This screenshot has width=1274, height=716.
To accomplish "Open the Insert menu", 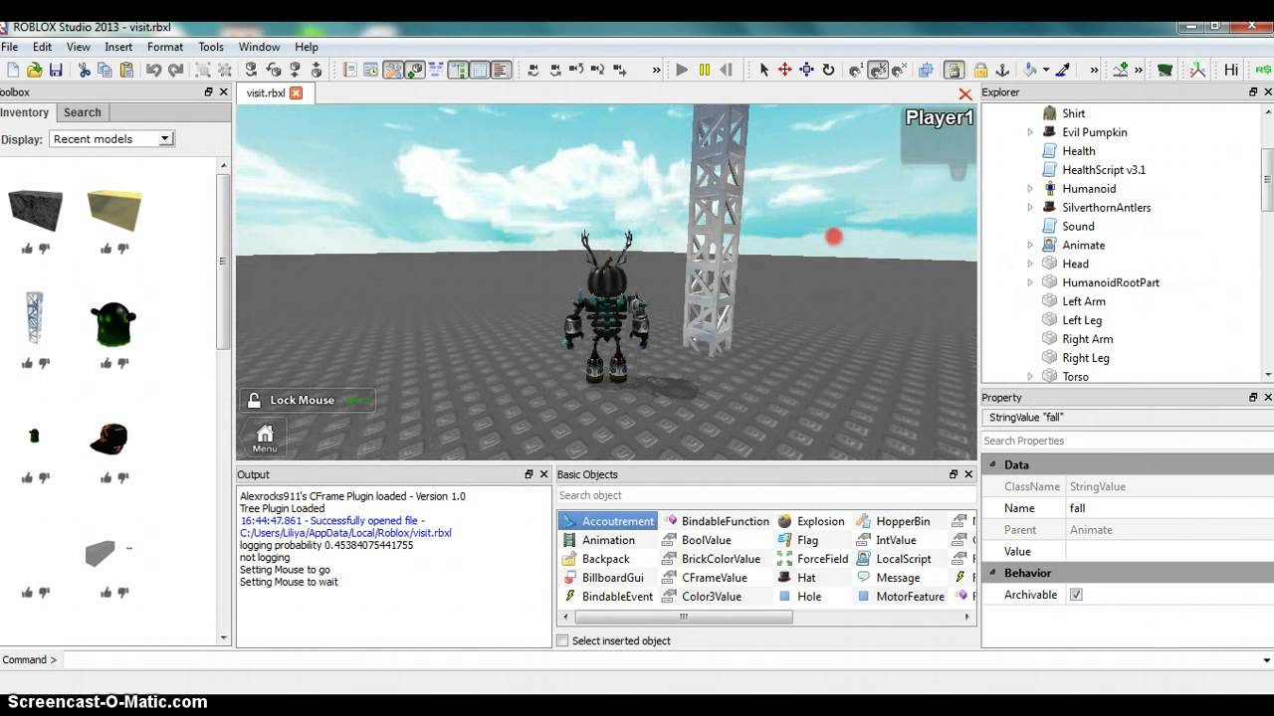I will (x=118, y=47).
